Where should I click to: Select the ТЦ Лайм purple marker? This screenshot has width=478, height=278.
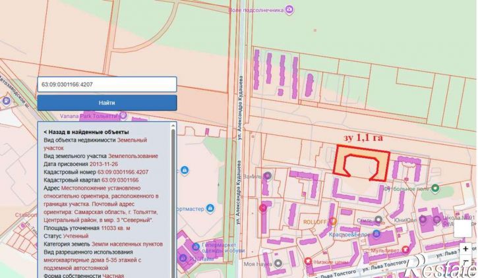tap(183, 259)
